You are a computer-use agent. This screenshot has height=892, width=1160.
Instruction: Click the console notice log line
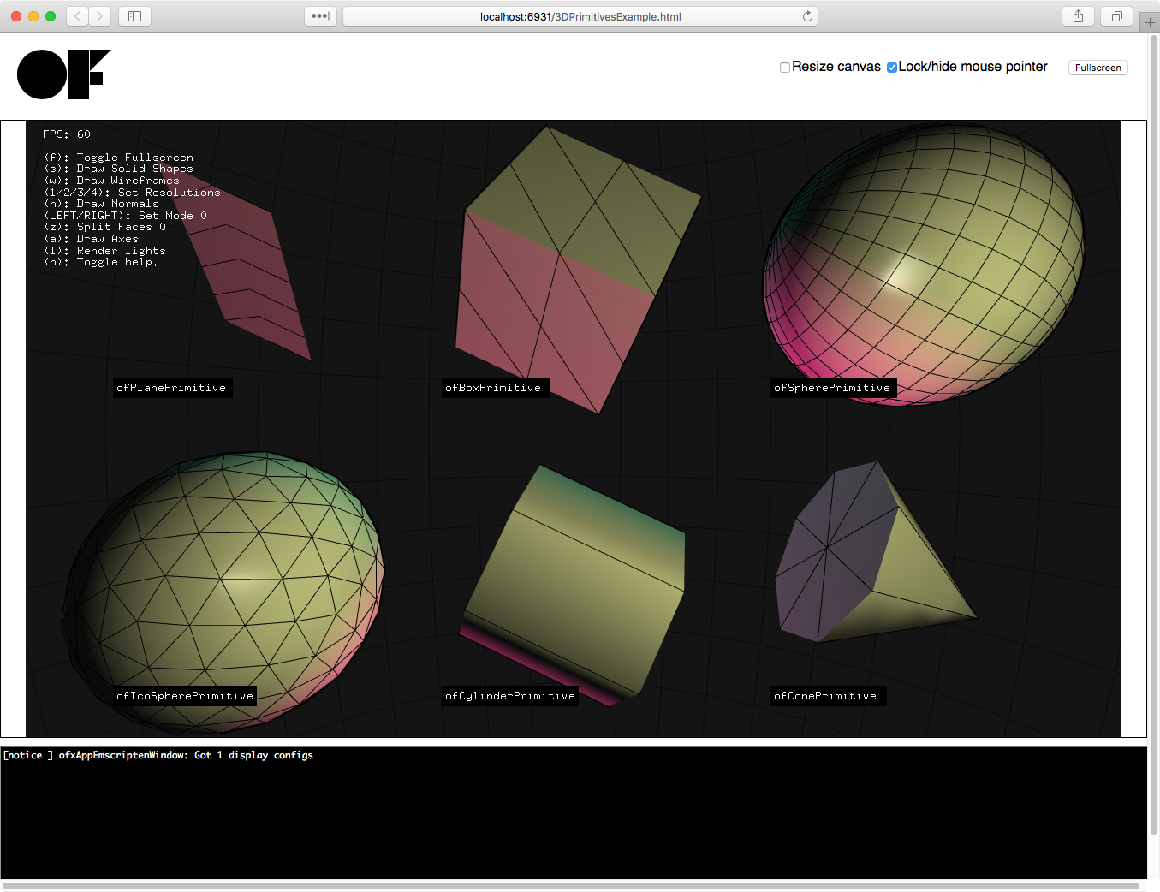click(158, 755)
